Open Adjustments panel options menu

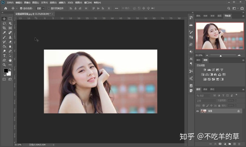tap(243, 60)
